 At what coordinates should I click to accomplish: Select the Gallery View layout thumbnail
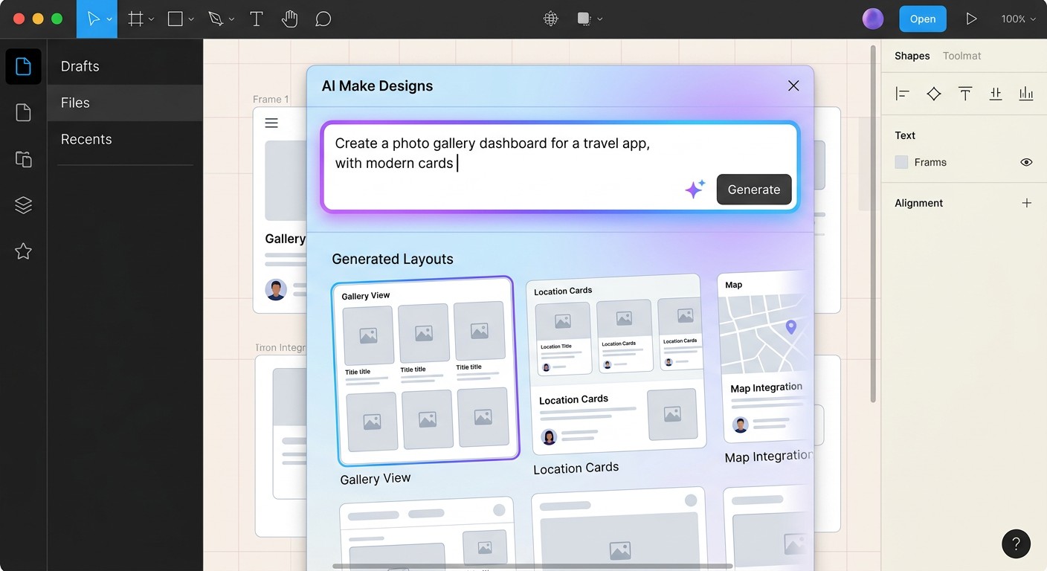pyautogui.click(x=425, y=371)
